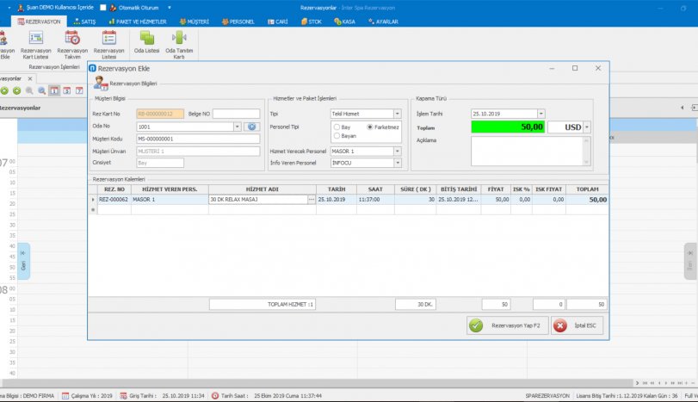Switch to KASA ribbon tab

344,22
